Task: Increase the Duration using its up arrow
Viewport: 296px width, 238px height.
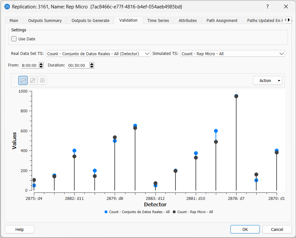Action: [91, 63]
